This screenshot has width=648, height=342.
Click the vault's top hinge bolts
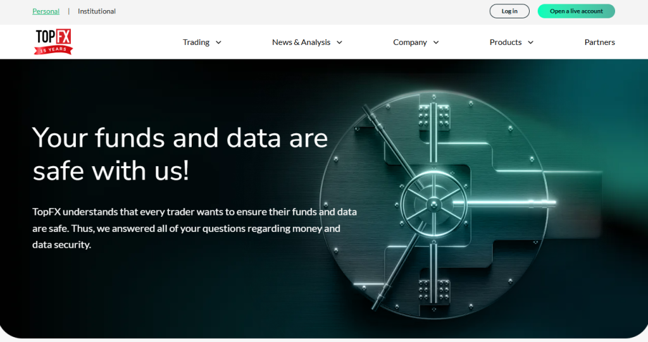(433, 118)
